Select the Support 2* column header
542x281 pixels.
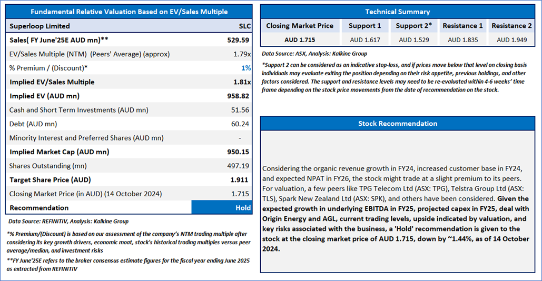pyautogui.click(x=414, y=26)
